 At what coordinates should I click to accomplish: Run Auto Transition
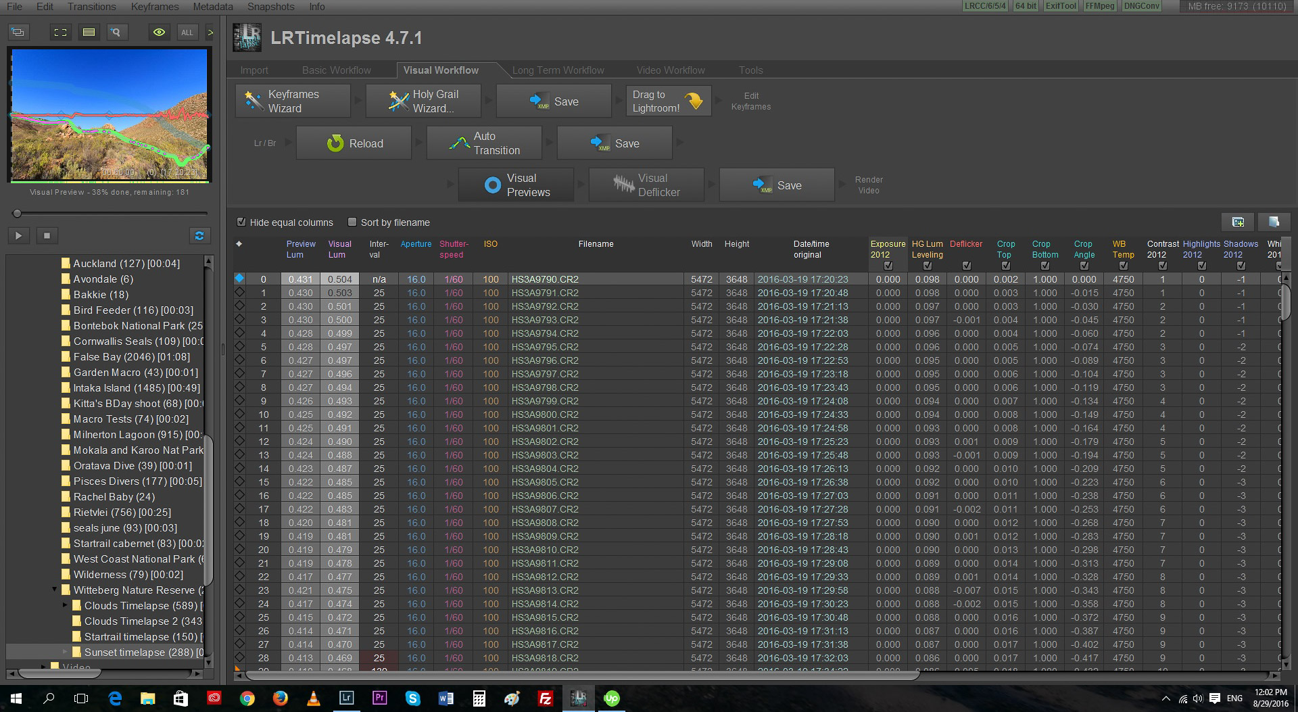coord(484,143)
